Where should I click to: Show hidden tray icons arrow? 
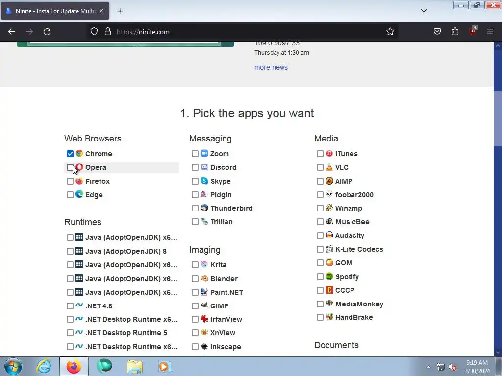[428, 367]
